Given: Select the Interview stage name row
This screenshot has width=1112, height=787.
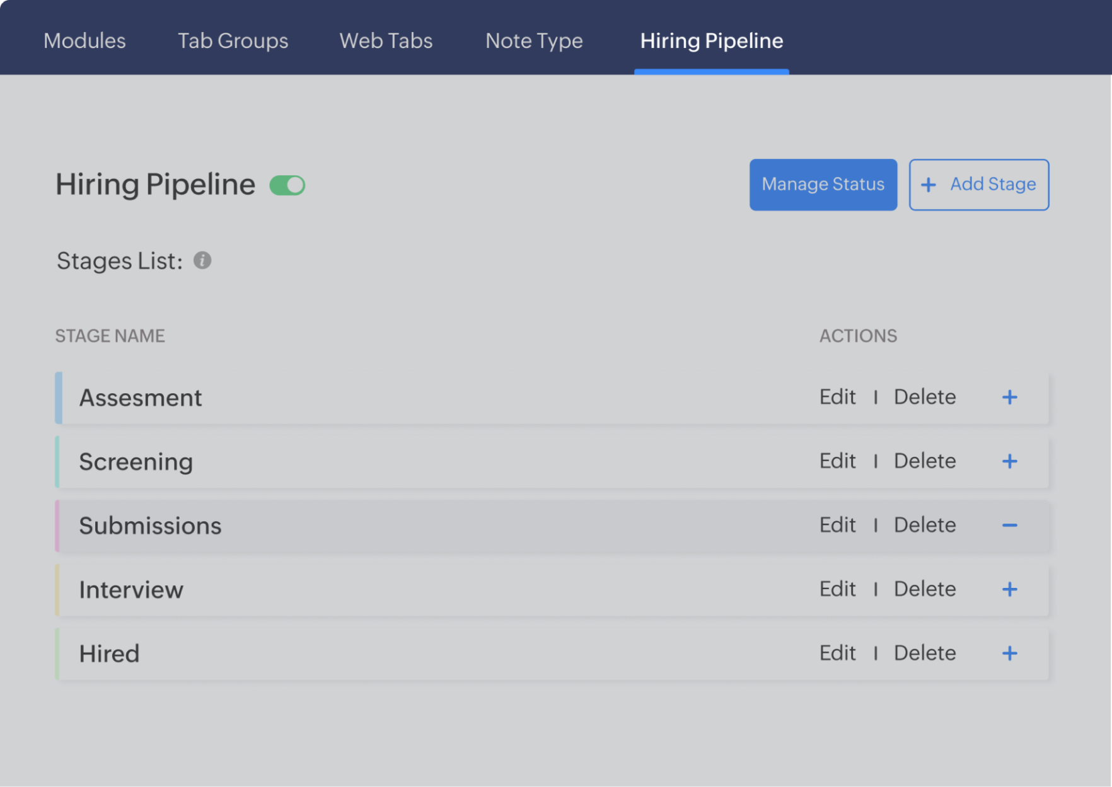Looking at the screenshot, I should pos(131,590).
